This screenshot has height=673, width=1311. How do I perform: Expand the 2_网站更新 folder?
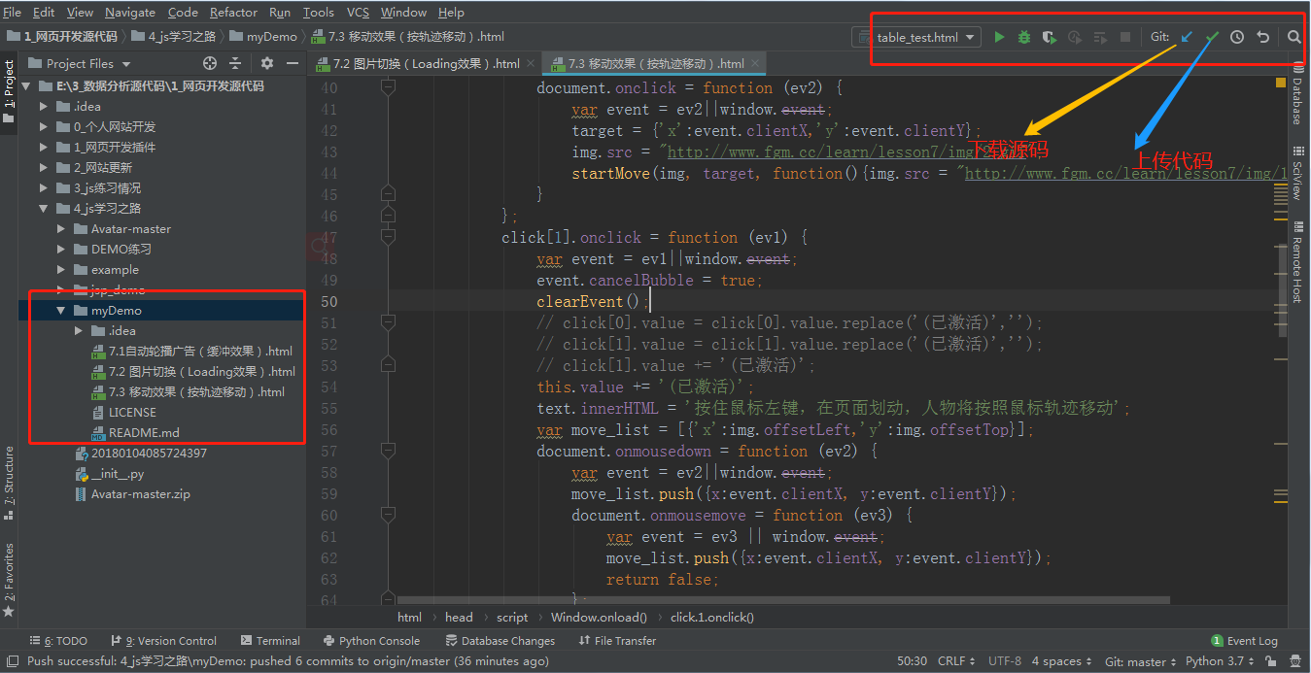44,168
